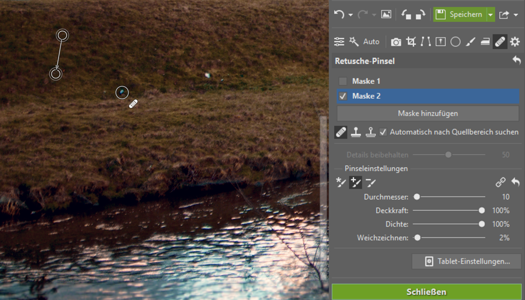This screenshot has width=525, height=300.
Task: Click the magic wand quick-edit icon
Action: point(354,42)
